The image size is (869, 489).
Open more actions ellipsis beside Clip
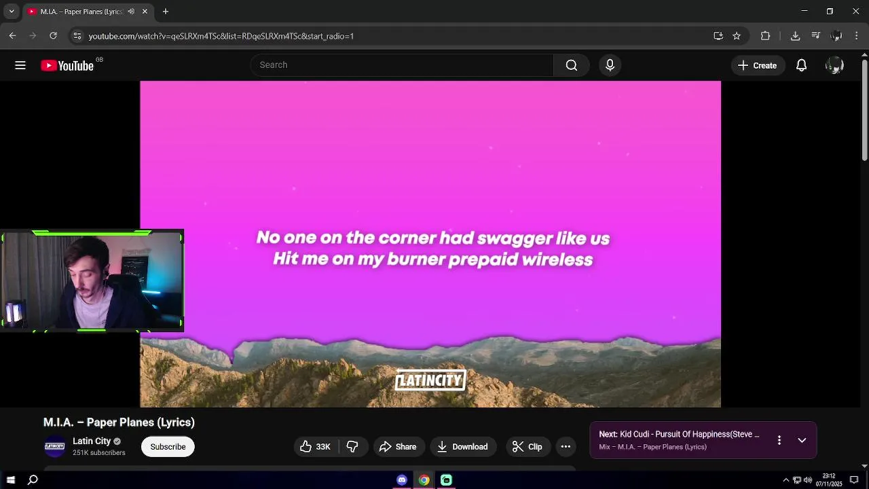pyautogui.click(x=566, y=446)
